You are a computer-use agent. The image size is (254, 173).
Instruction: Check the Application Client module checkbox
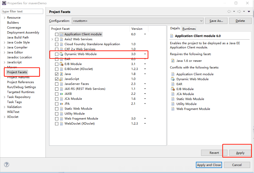click(x=57, y=35)
